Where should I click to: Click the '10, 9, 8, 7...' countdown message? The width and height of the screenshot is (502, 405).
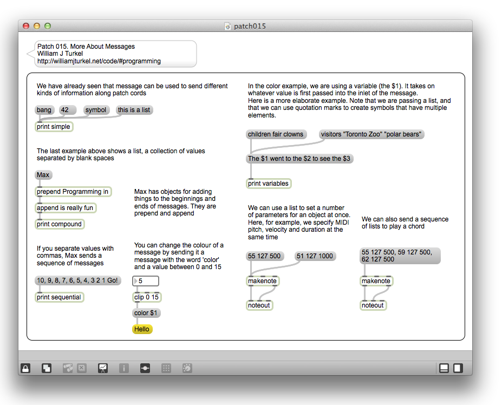77,280
